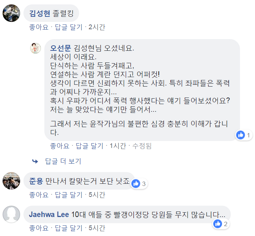Click 오선문's profile picture

[x=36, y=48]
